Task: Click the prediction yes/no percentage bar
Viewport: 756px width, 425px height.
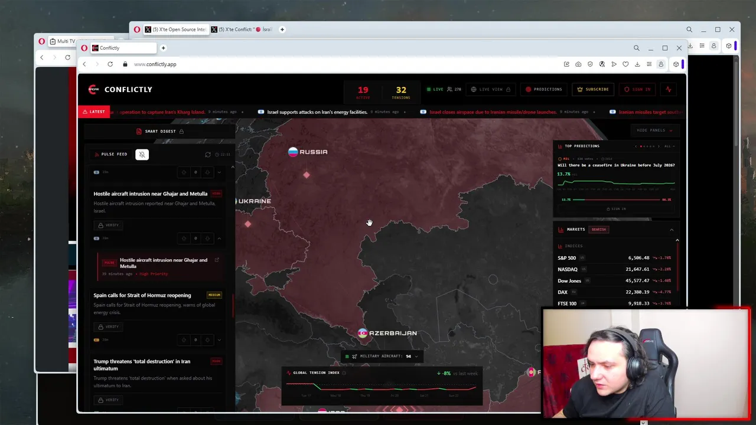Action: point(616,200)
